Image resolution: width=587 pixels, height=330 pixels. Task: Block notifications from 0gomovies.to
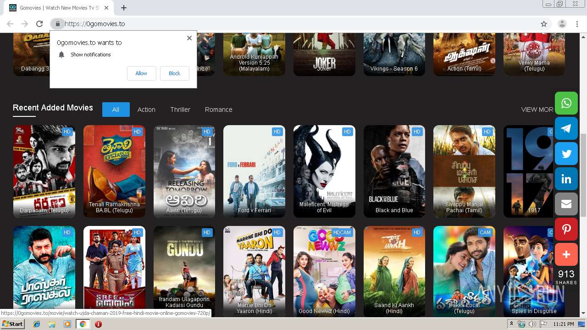[174, 73]
